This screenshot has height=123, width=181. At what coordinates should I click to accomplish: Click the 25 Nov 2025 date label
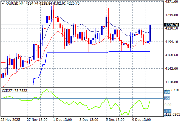click(11, 119)
